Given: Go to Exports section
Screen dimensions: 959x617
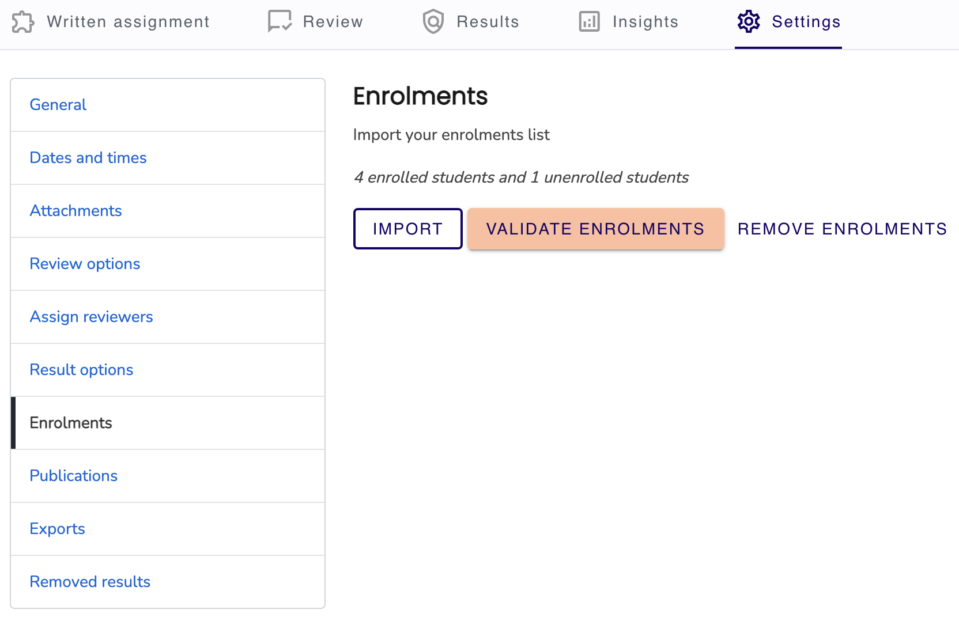Looking at the screenshot, I should (x=168, y=529).
